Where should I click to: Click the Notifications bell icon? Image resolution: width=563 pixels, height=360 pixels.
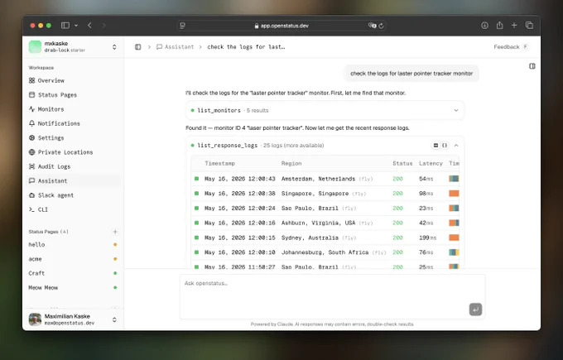tap(32, 123)
